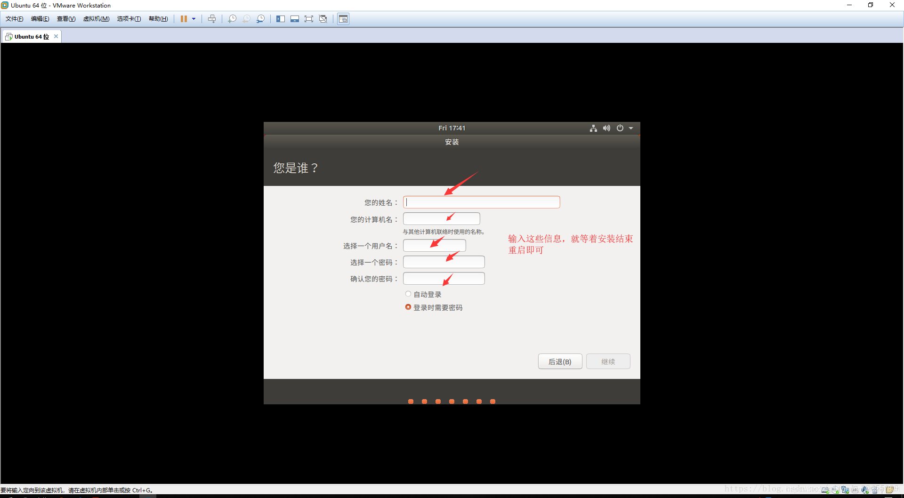This screenshot has width=904, height=498.
Task: Take a snapshot with the clock-plus icon
Action: (232, 18)
